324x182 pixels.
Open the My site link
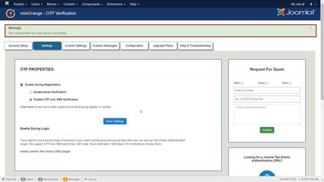[x=298, y=4]
